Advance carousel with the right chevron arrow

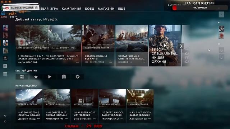pos(181,46)
